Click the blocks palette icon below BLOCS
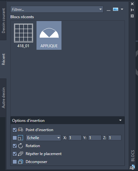Viewport: 138px width, 171px height. coord(132,167)
